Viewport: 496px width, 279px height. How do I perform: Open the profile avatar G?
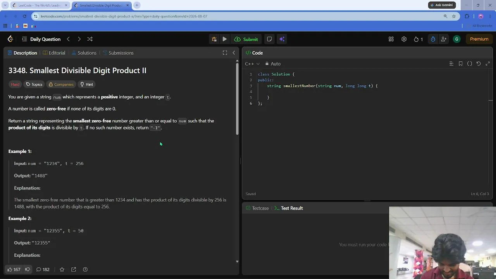[x=457, y=39]
